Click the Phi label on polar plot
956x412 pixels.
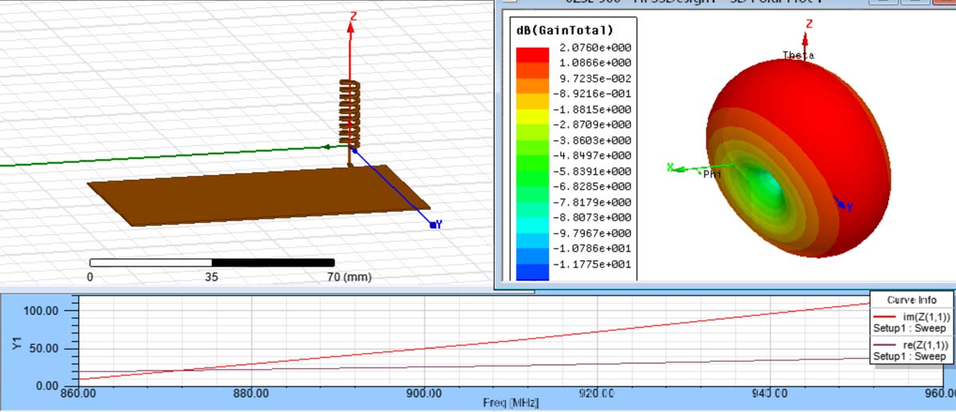(x=711, y=173)
